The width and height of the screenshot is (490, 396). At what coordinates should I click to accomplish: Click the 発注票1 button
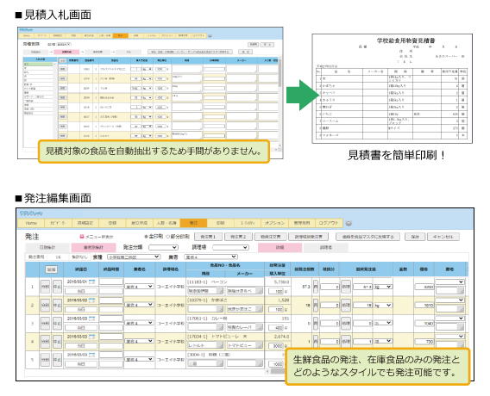[x=208, y=237]
